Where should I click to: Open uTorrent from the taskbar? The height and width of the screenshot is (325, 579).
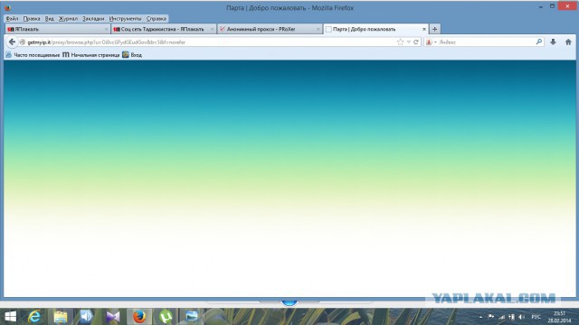[166, 316]
